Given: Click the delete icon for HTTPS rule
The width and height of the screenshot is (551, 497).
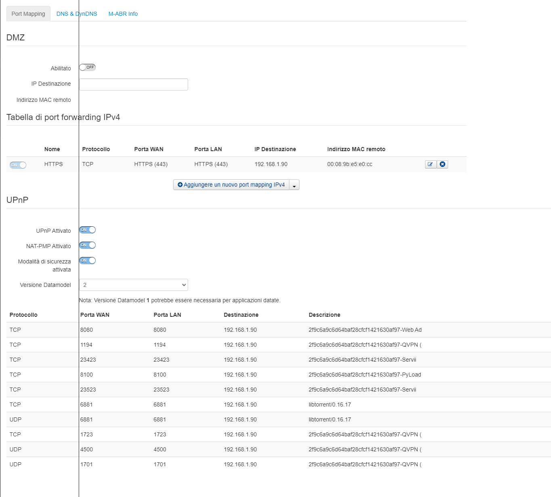Looking at the screenshot, I should tap(442, 164).
